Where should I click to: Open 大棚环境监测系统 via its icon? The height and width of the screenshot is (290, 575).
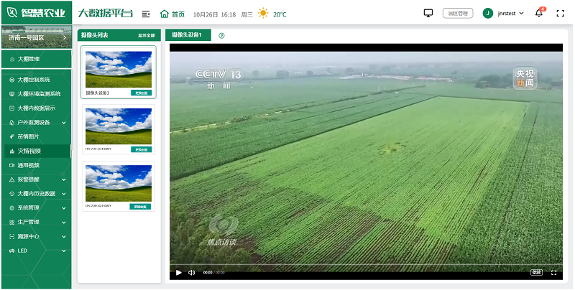click(11, 94)
